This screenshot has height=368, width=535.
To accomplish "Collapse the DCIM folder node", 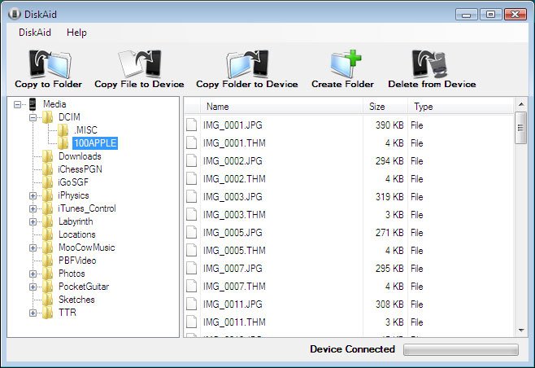I will [x=33, y=117].
